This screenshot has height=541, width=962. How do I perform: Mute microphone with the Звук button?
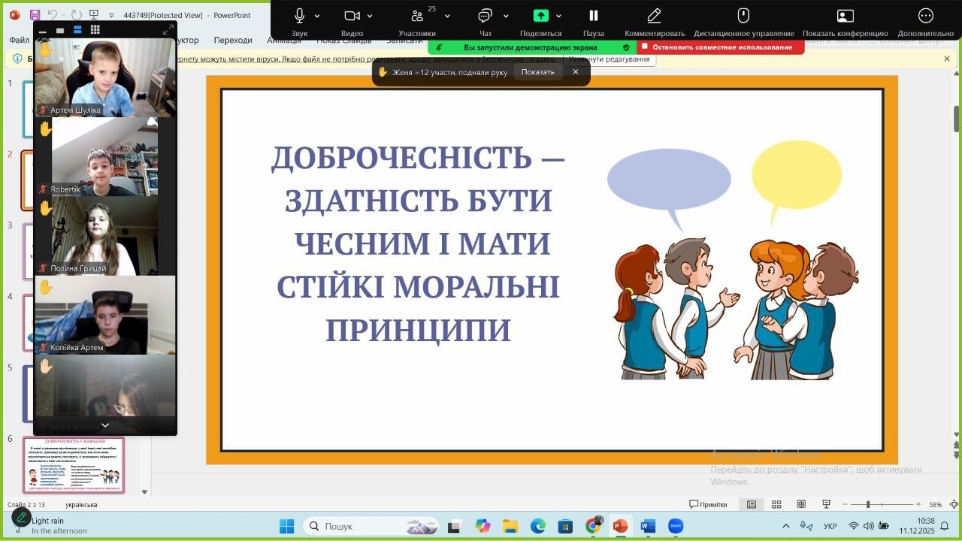click(299, 16)
